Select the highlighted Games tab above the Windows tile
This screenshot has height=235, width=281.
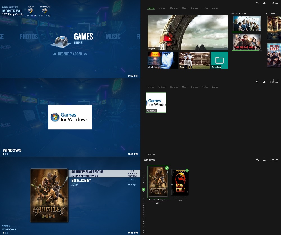coord(215,87)
